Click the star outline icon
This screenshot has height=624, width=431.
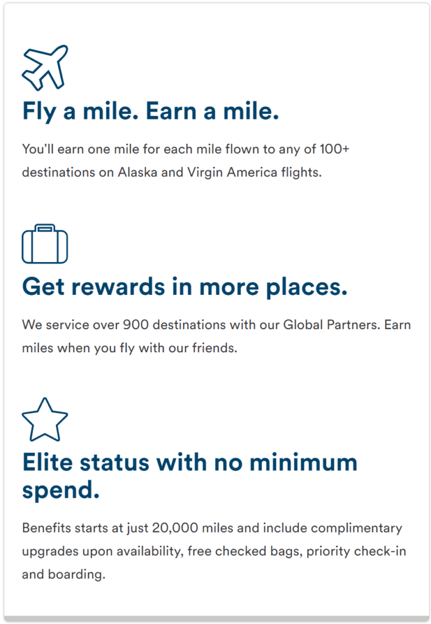pos(45,420)
